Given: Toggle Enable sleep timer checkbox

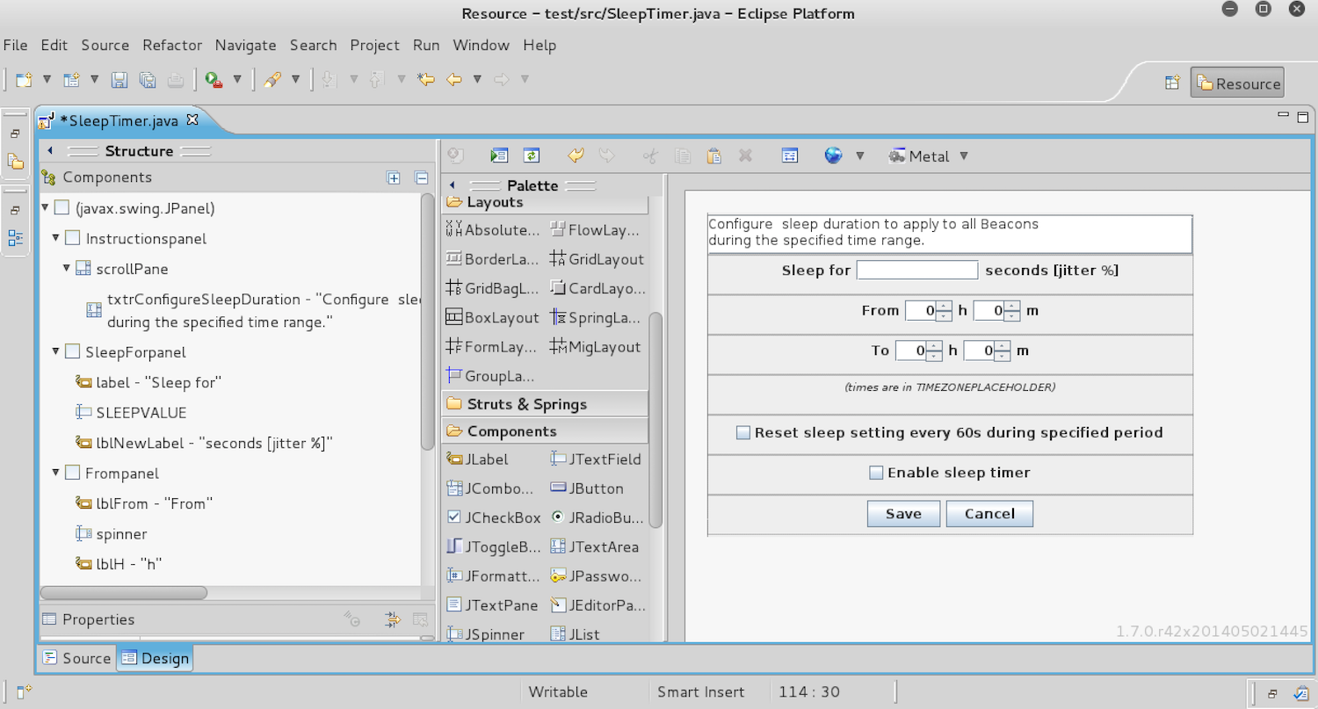Looking at the screenshot, I should (x=876, y=473).
